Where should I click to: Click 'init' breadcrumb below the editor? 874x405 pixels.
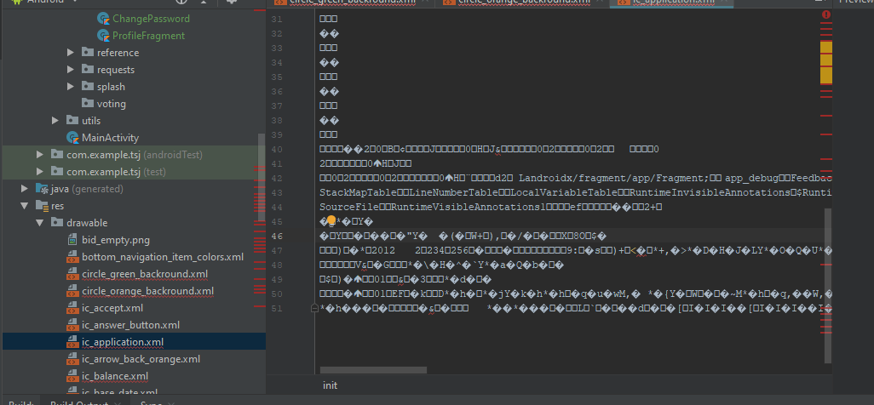[x=330, y=385]
